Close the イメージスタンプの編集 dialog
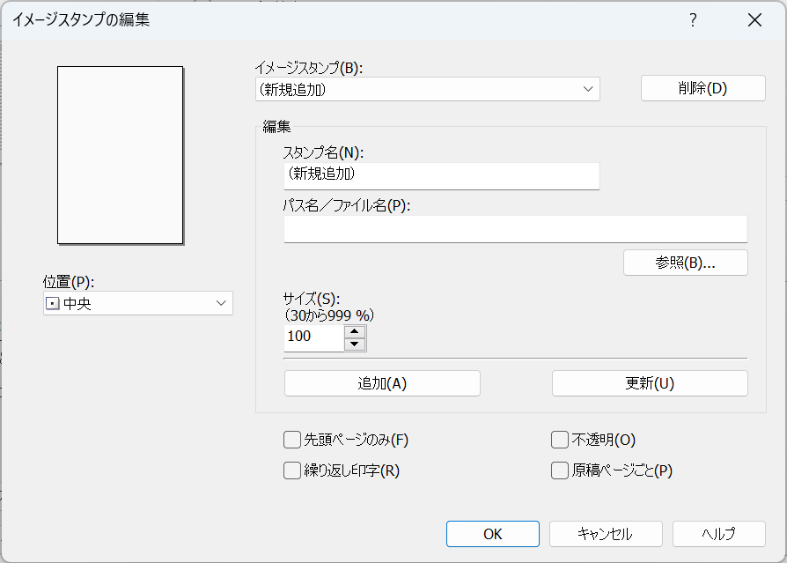The width and height of the screenshot is (787, 563). tap(754, 20)
